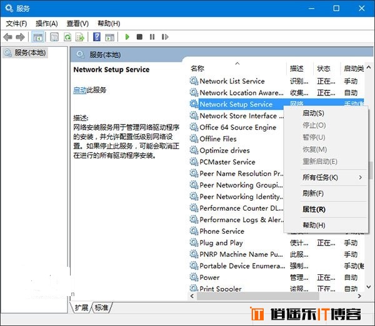Stop the service with square stop icon
The height and width of the screenshot is (326, 375).
click(x=139, y=37)
